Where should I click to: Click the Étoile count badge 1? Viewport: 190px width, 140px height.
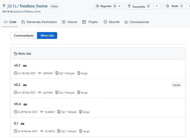coord(181,6)
